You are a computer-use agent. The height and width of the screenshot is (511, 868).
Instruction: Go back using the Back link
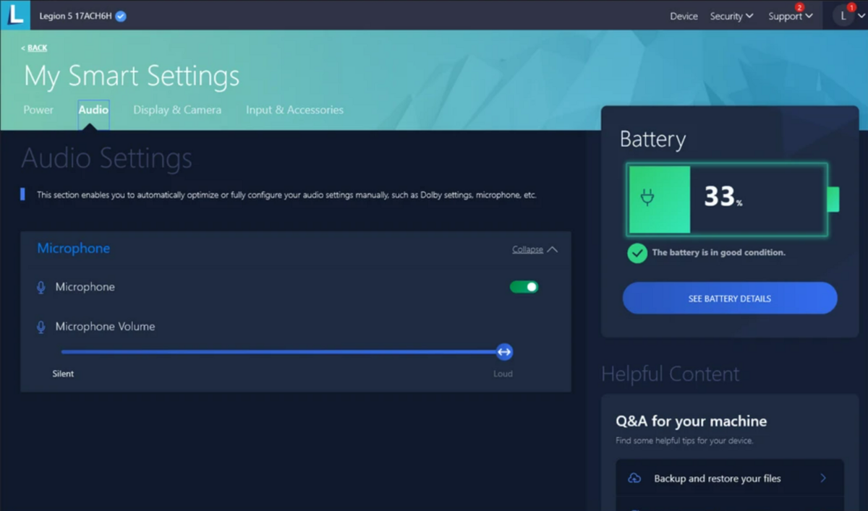(x=35, y=48)
